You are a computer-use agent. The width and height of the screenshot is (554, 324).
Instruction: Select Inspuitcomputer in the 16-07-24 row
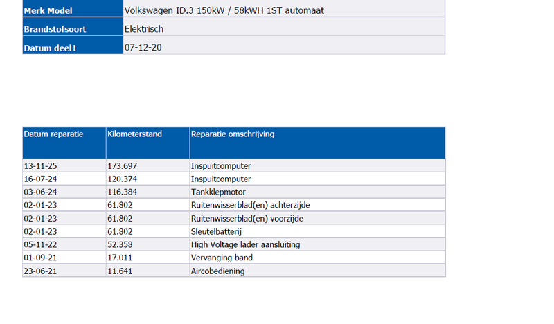tap(221, 179)
